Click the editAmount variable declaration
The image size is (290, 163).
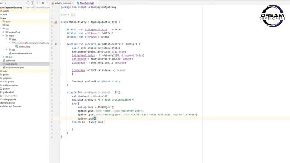(x=92, y=33)
